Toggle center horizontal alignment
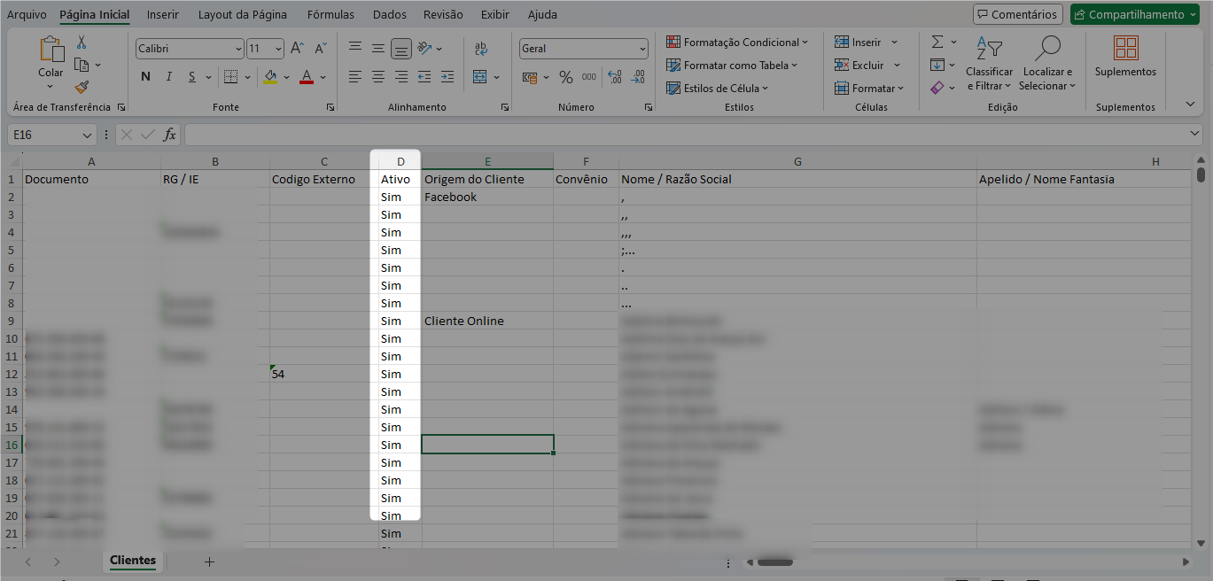1213x581 pixels. (x=378, y=77)
